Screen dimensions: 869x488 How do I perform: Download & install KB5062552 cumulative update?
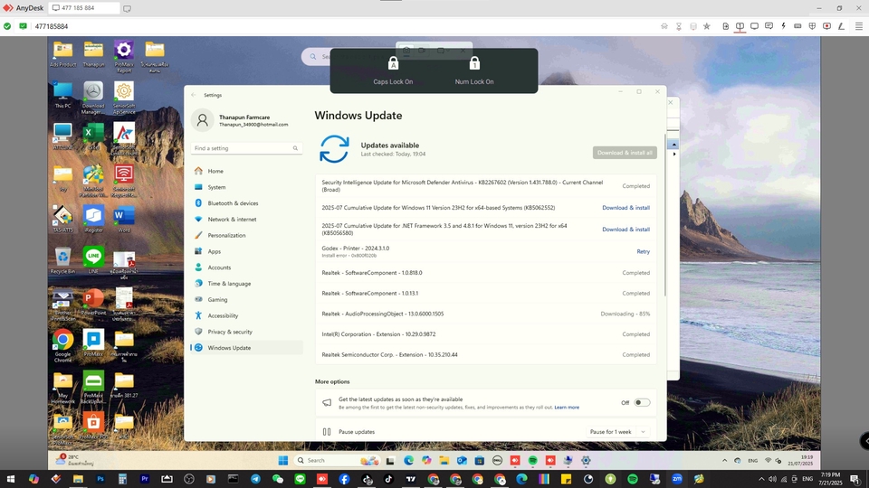[625, 208]
